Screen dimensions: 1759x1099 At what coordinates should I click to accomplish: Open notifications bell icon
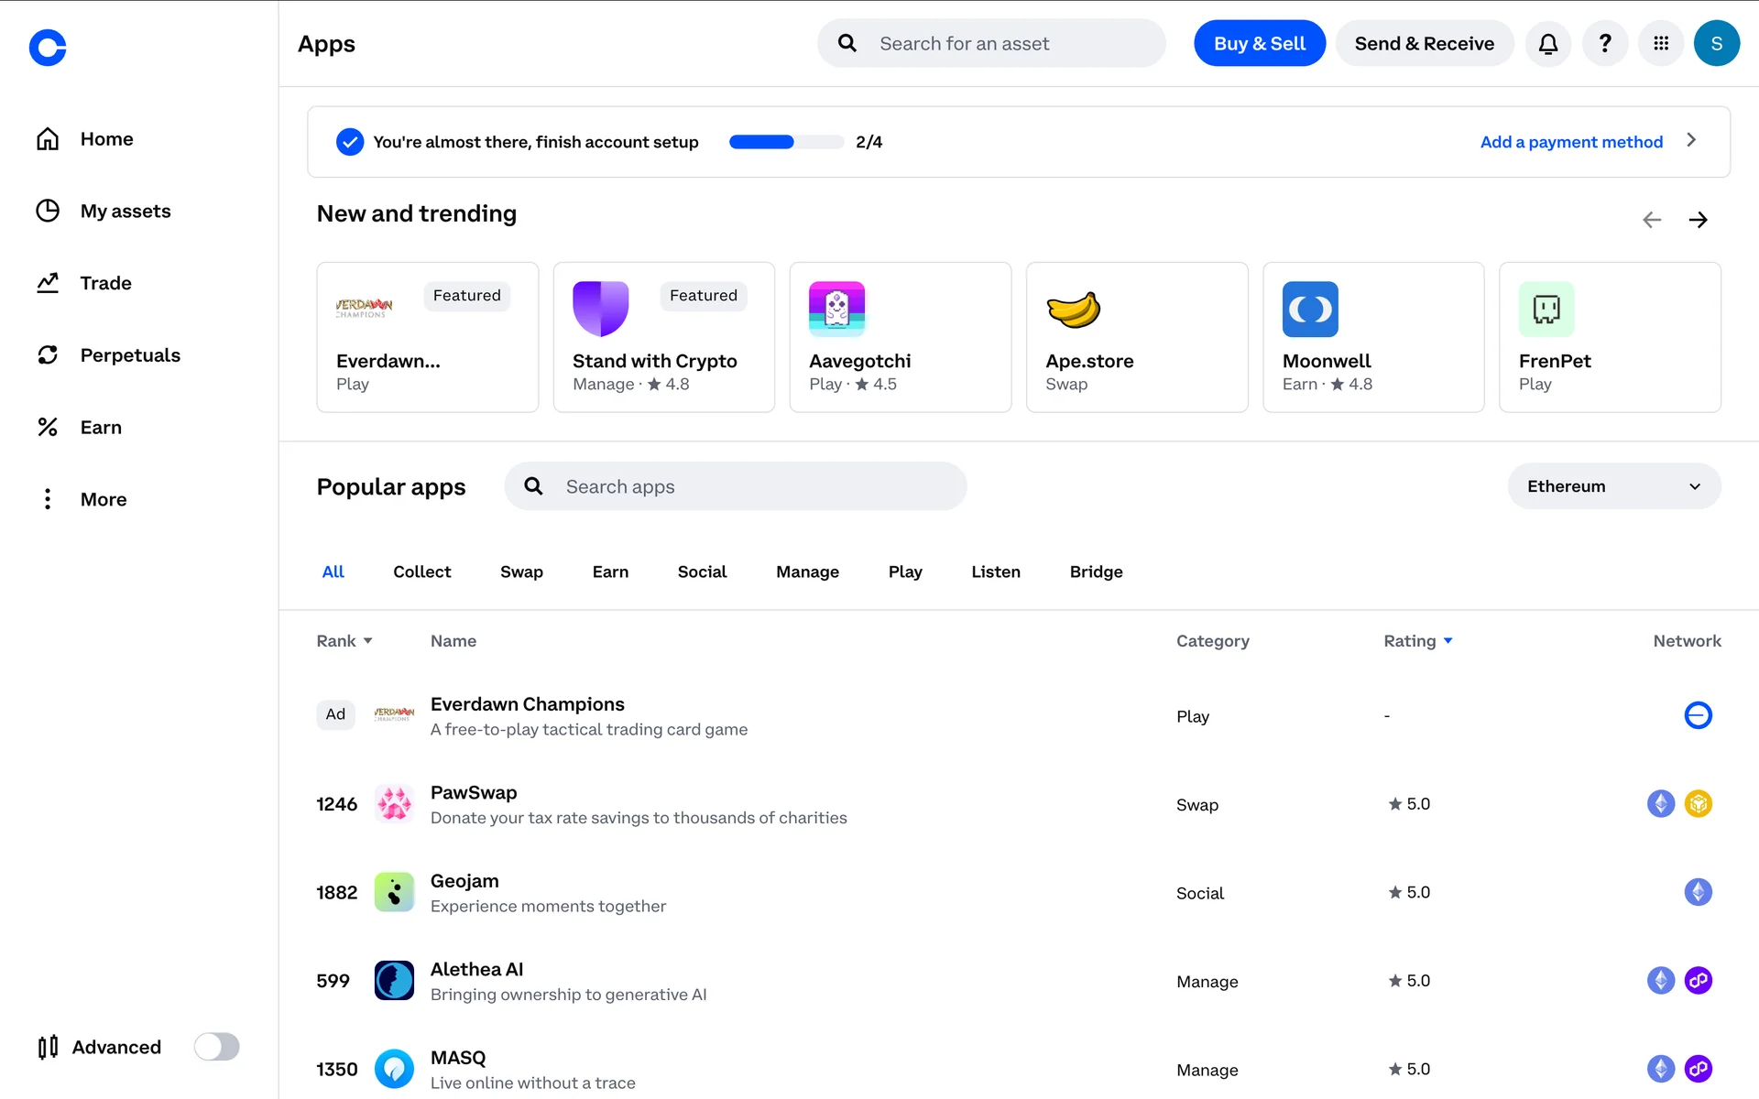(x=1548, y=43)
